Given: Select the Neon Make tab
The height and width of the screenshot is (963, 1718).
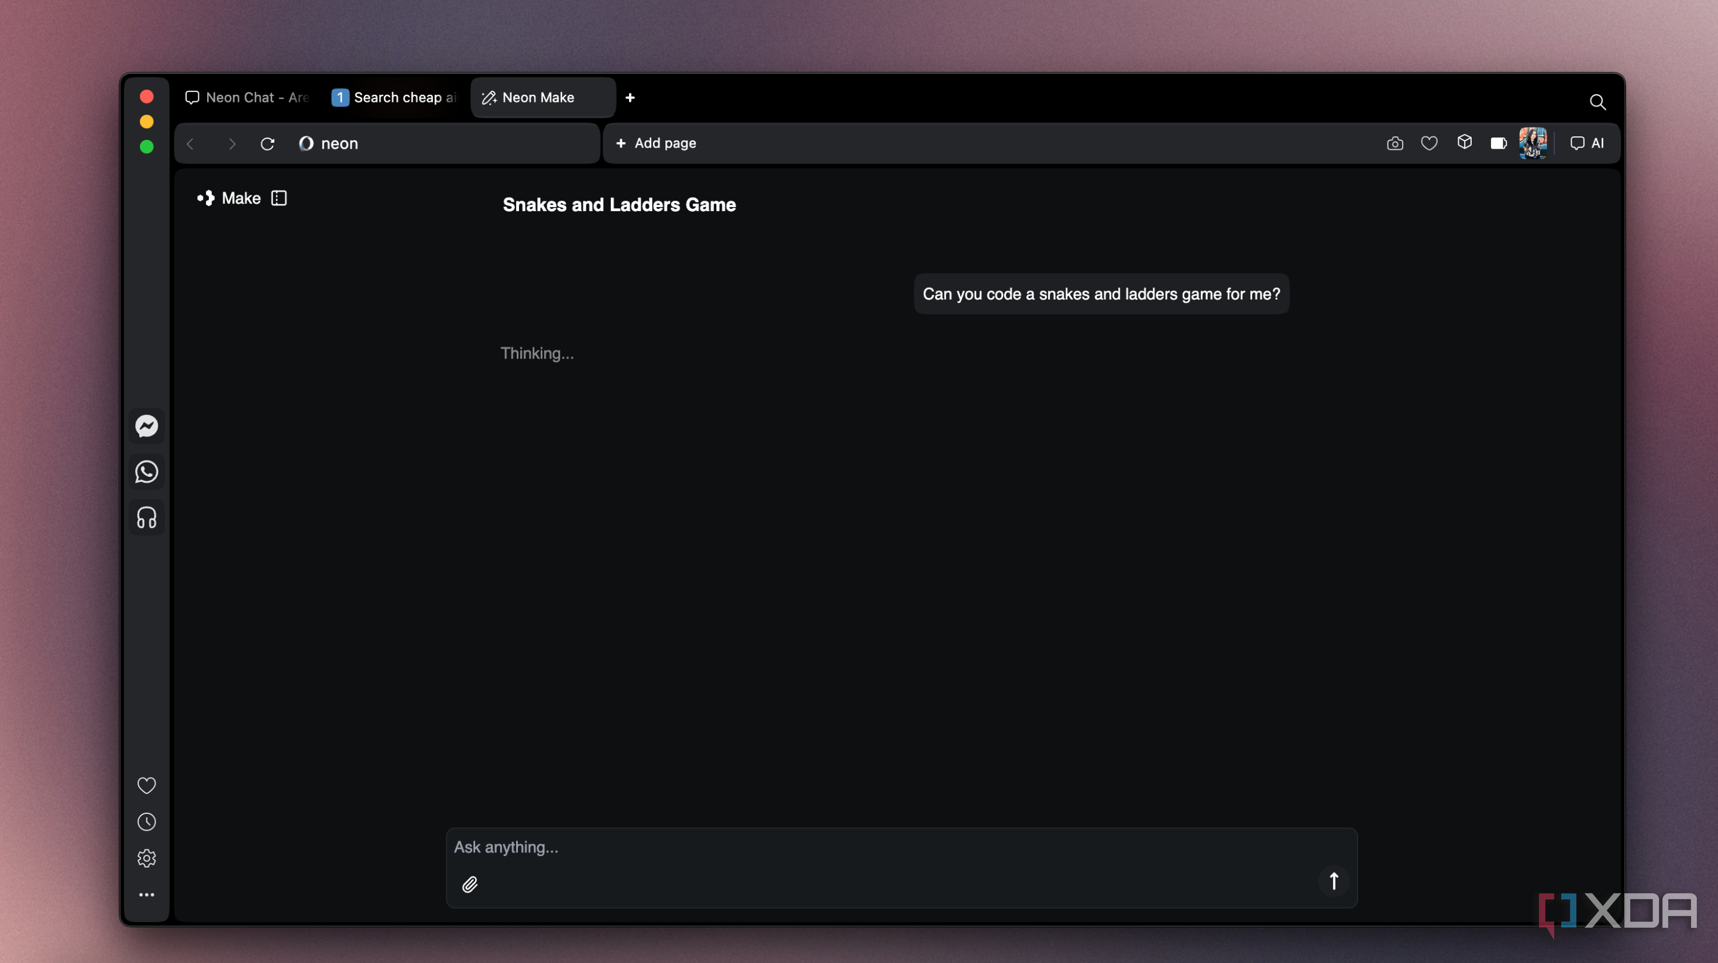Looking at the screenshot, I should pos(543,97).
